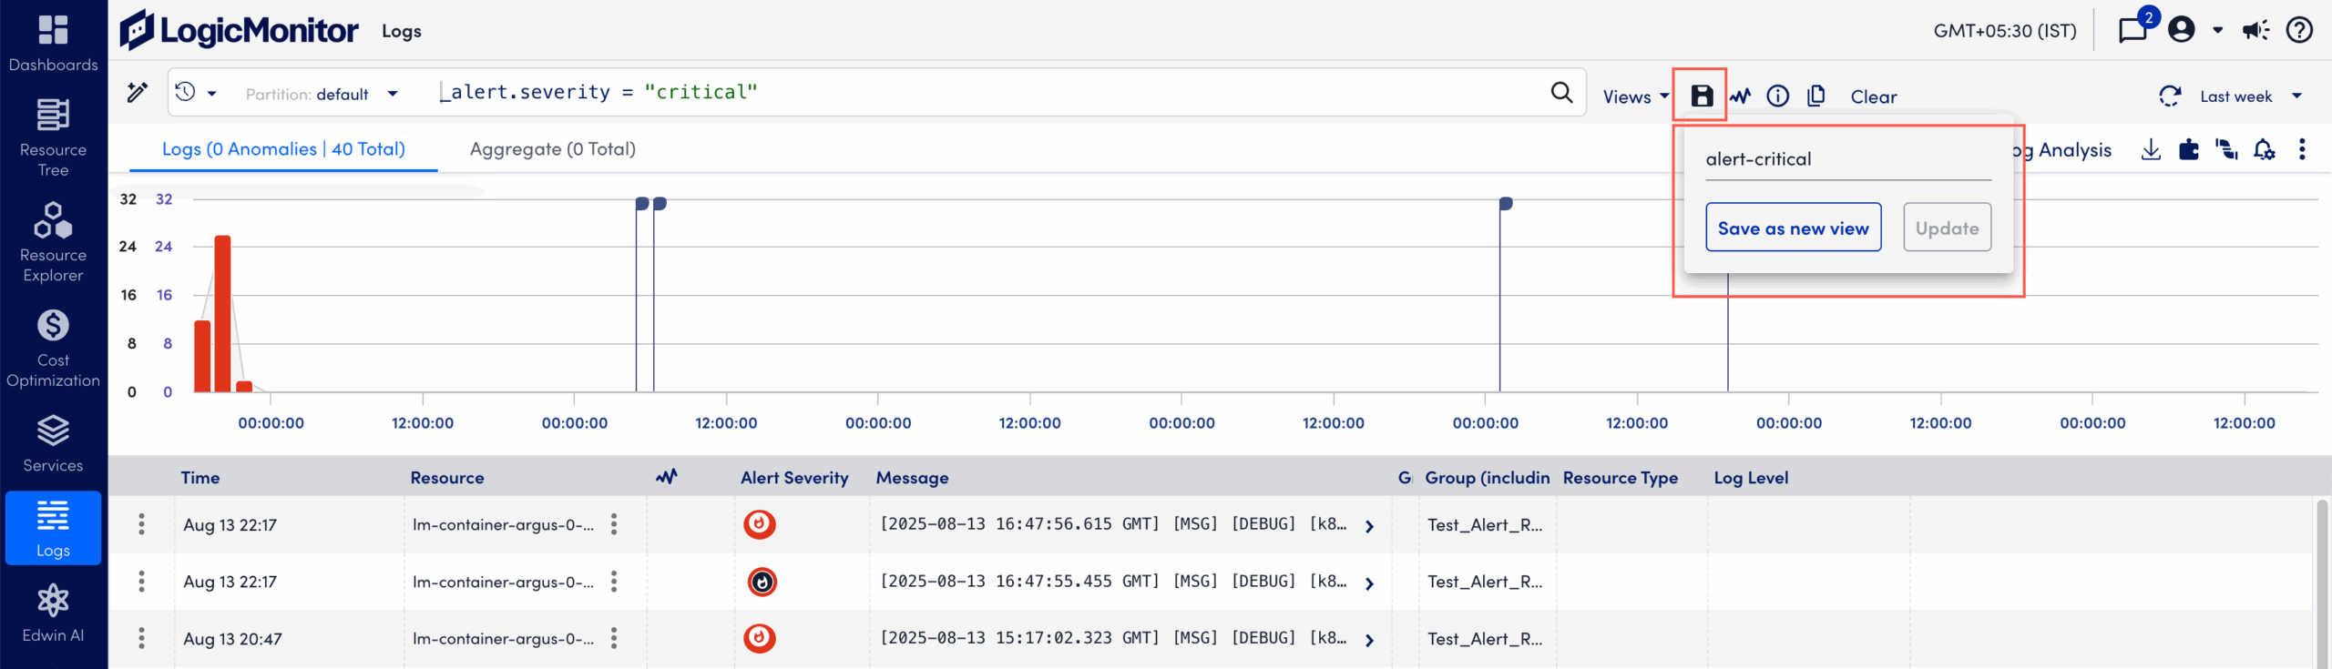Open the chat messages icon
This screenshot has width=2332, height=669.
[x=2133, y=30]
